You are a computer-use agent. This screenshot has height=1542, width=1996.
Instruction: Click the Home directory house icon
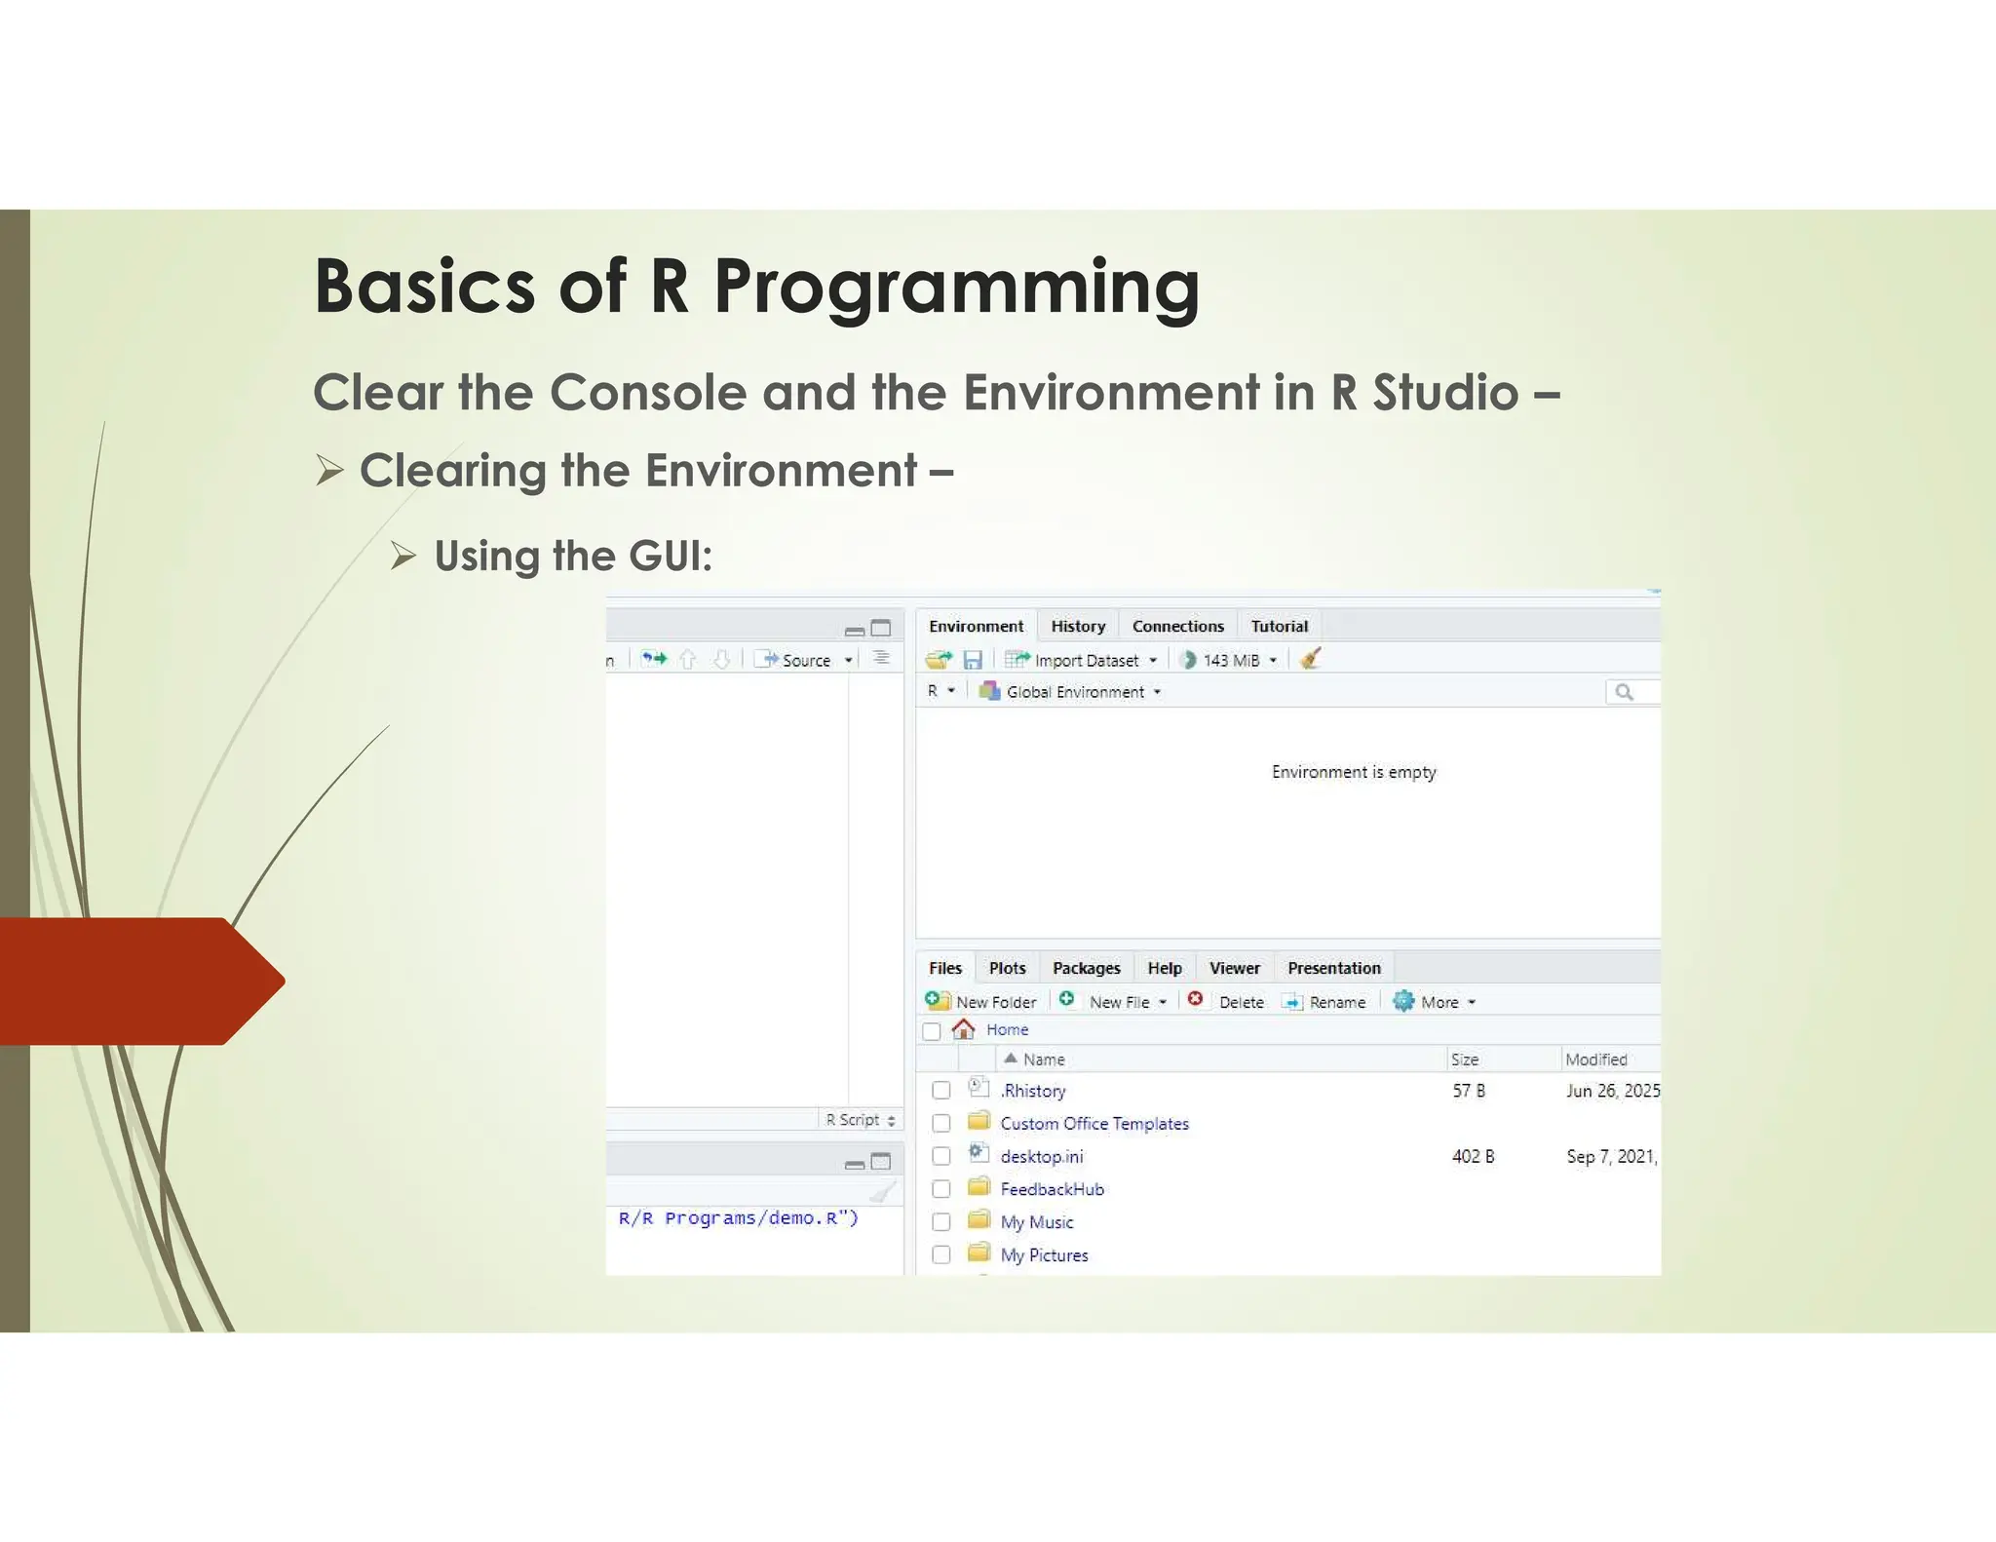(x=963, y=1029)
